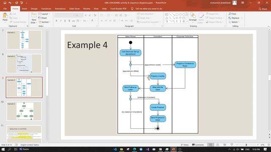Select the triangle shape in shapes gallery
The width and height of the screenshot is (271, 152).
click(x=167, y=18)
